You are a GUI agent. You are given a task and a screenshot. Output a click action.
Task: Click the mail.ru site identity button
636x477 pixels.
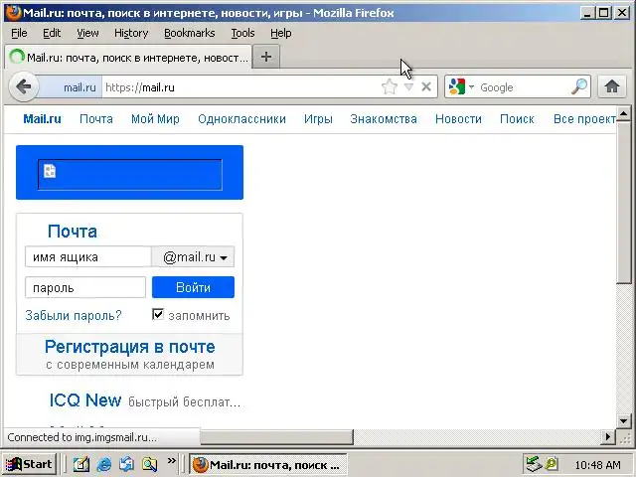click(x=70, y=87)
